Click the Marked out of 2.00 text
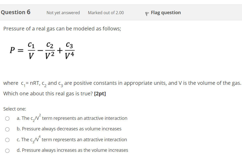The width and height of the screenshot is (242, 159). point(106,12)
